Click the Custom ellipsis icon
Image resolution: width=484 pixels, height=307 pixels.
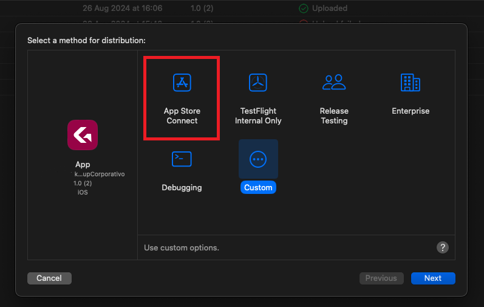pos(258,159)
